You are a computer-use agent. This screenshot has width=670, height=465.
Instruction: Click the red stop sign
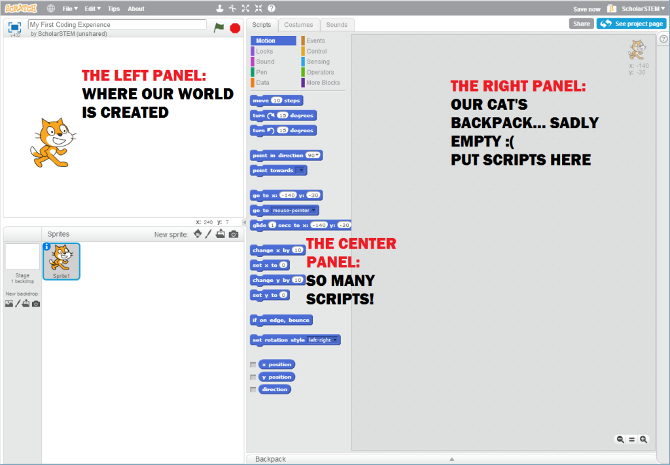coord(235,28)
